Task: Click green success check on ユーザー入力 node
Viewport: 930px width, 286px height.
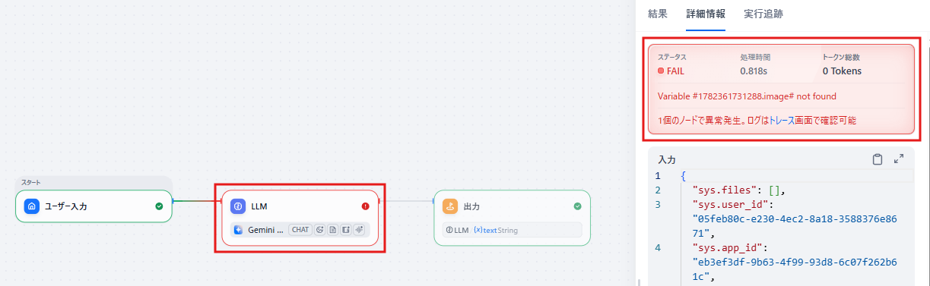Action: pos(159,206)
